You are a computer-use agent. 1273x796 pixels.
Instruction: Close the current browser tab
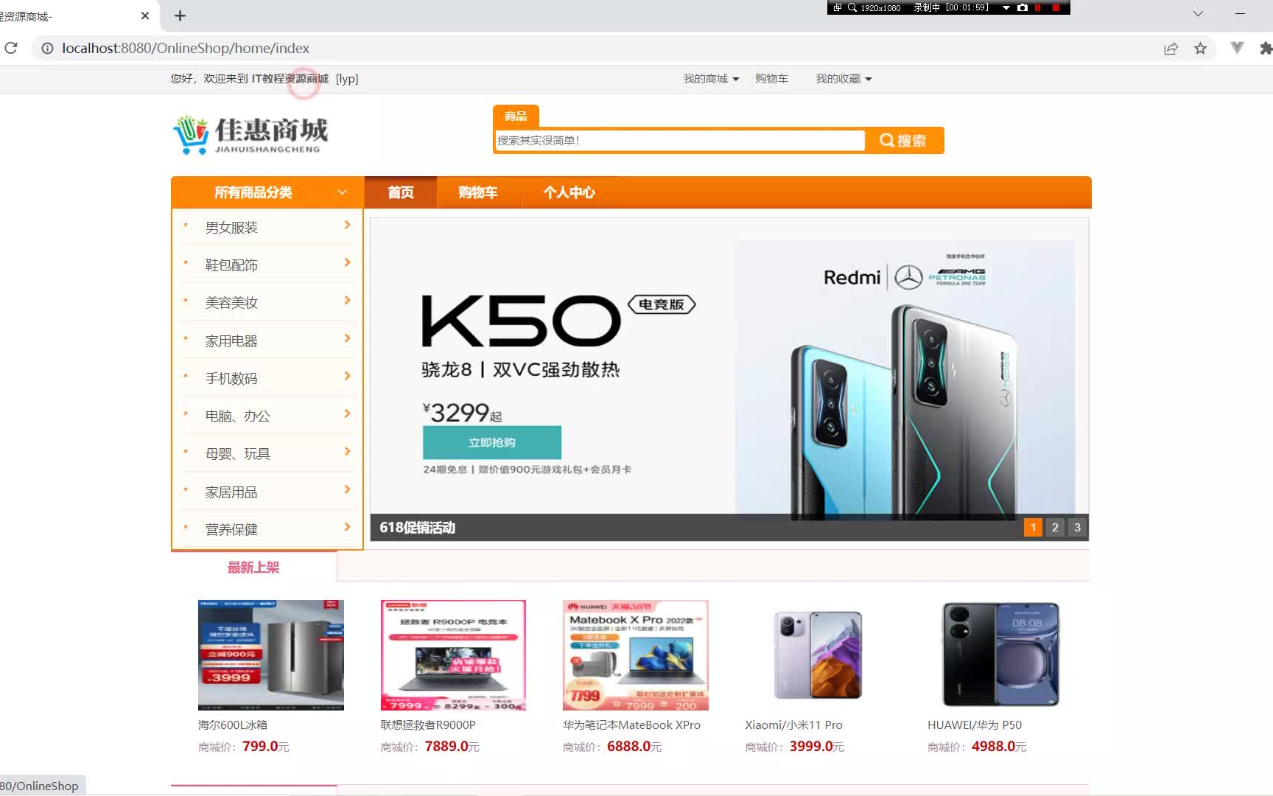point(145,15)
